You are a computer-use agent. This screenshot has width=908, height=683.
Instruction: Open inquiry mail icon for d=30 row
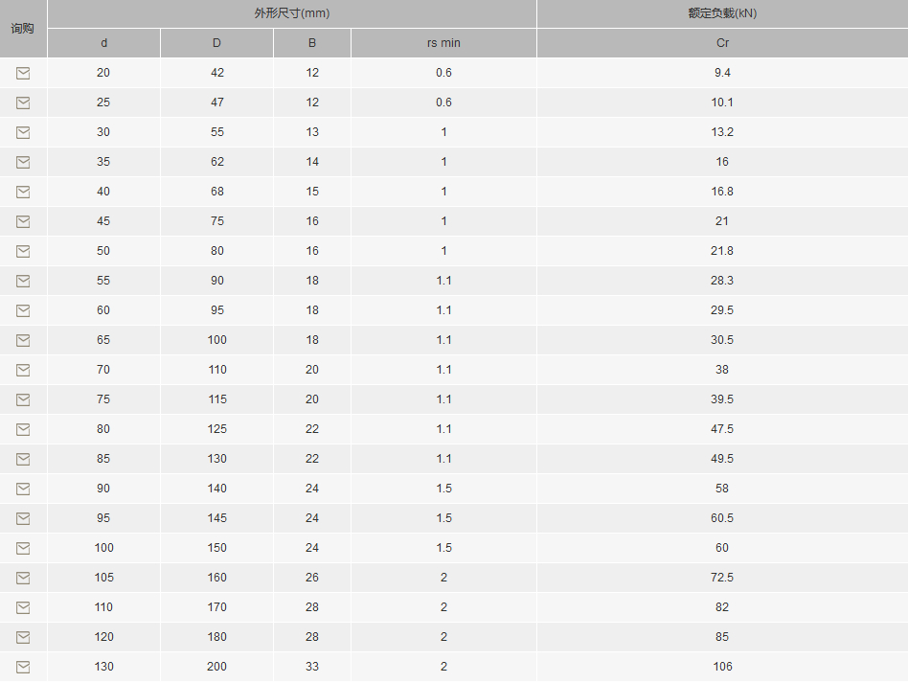coord(23,132)
